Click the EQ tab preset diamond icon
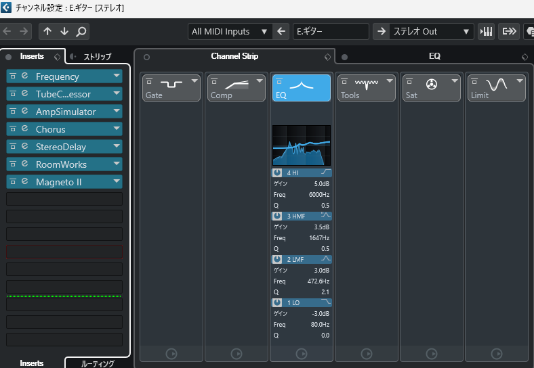 525,57
